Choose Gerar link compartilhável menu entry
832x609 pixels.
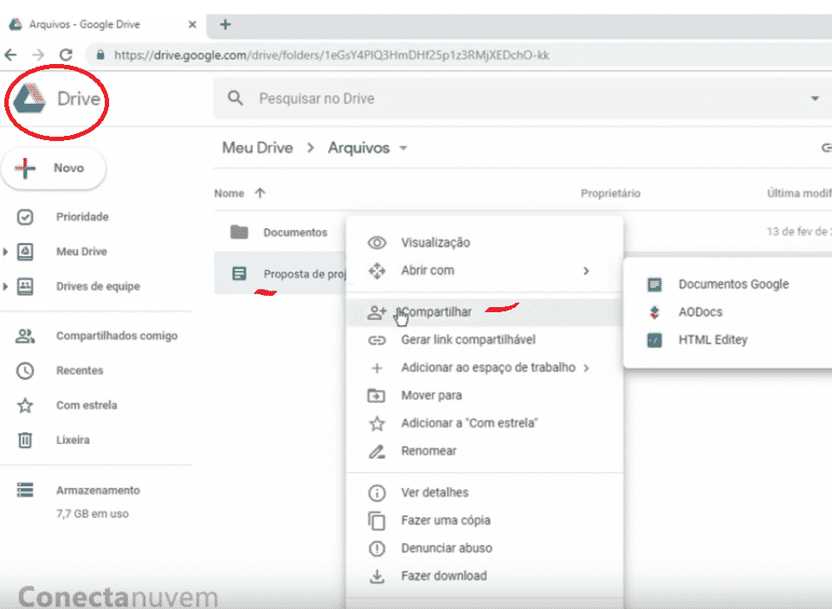(485, 340)
